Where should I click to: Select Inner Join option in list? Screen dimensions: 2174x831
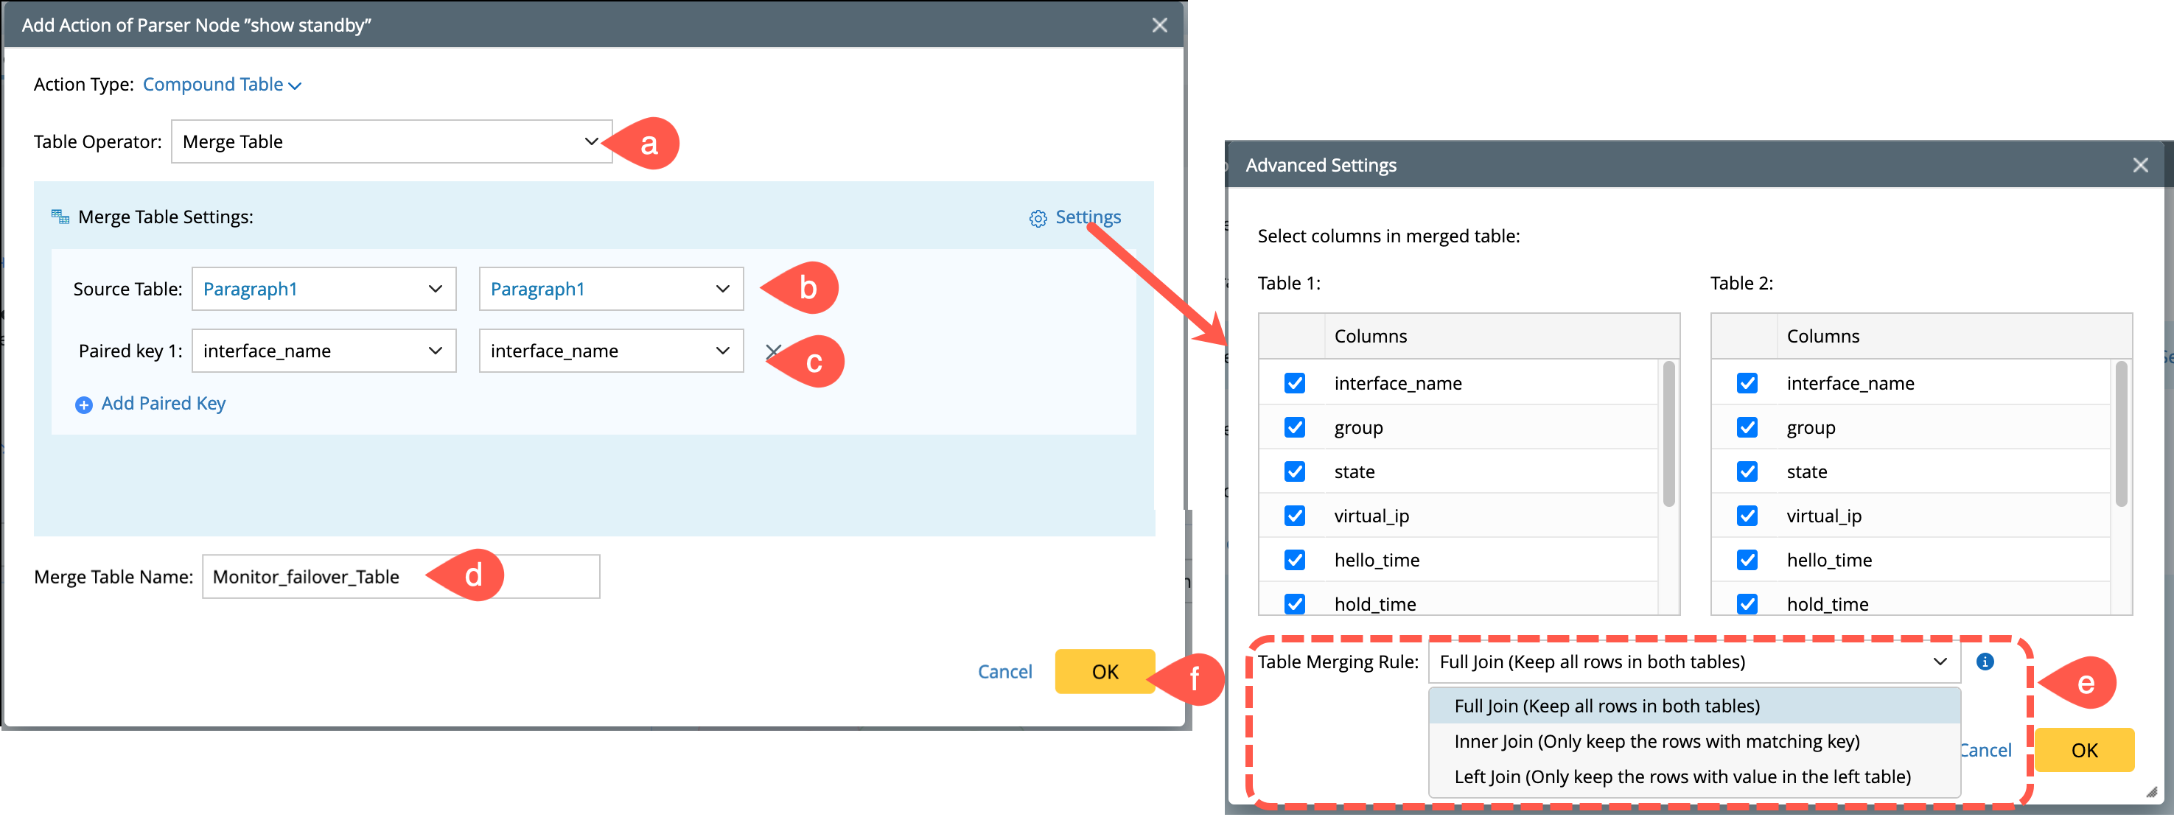[x=1656, y=742]
